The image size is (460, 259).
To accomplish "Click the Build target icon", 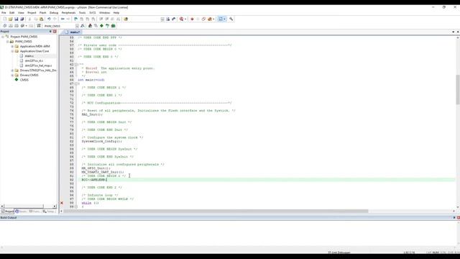I will pyautogui.click(x=11, y=26).
